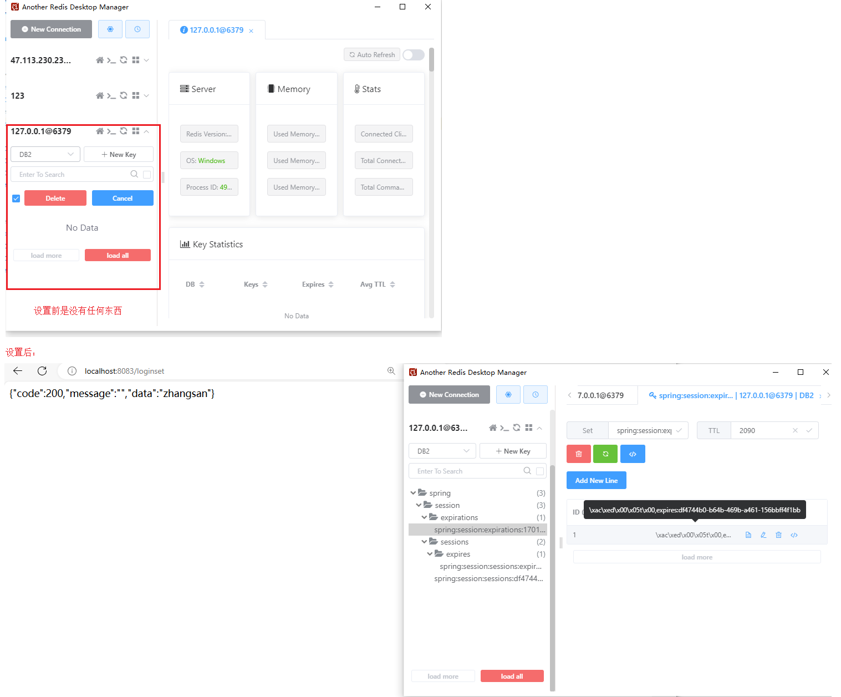Select the spring:session:expir... DB2 tab
The image size is (841, 697).
click(x=731, y=395)
